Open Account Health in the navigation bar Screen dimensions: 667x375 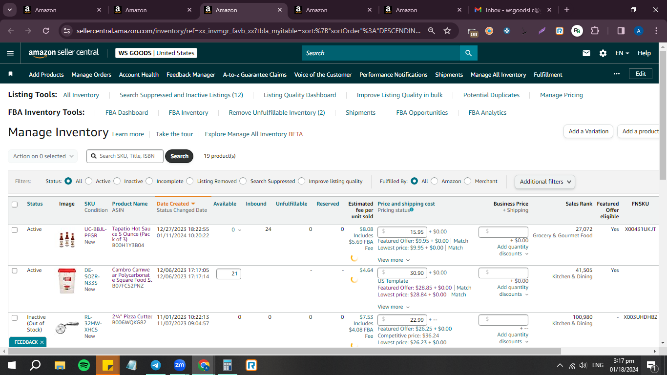click(139, 75)
